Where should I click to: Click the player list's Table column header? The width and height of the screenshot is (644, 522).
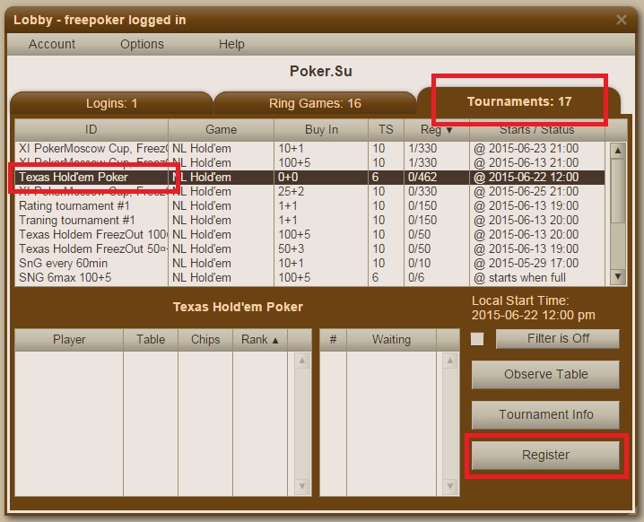(x=151, y=340)
